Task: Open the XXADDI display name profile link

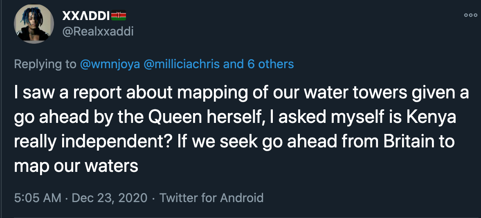Action: click(86, 16)
